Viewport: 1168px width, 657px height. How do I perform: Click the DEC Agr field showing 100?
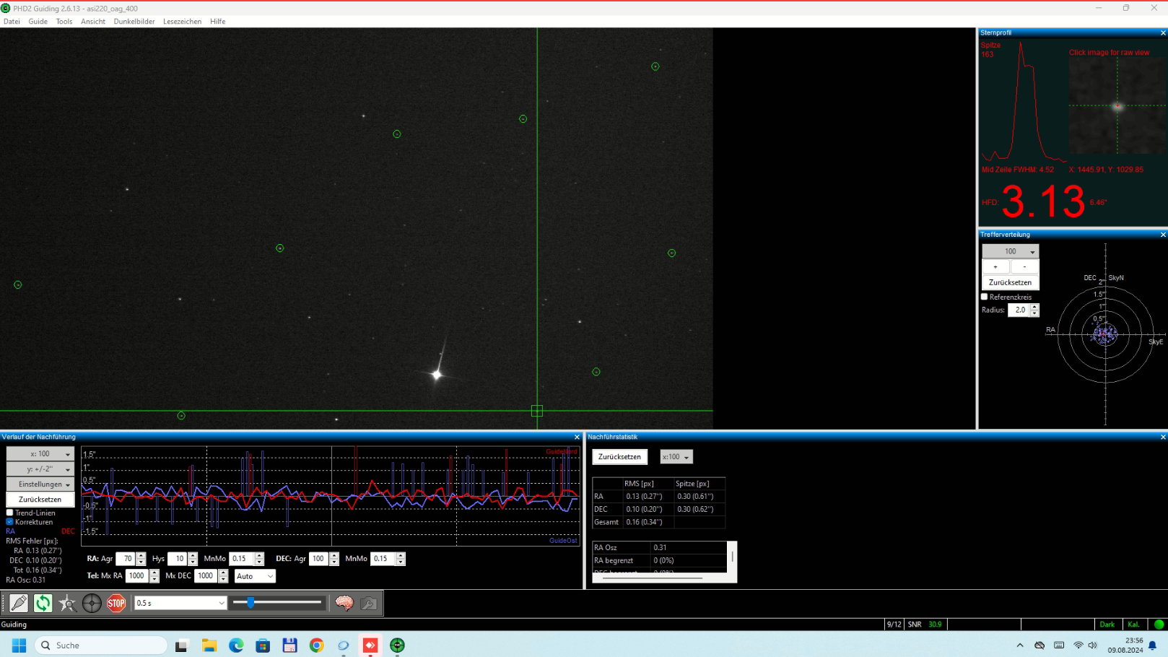point(318,559)
